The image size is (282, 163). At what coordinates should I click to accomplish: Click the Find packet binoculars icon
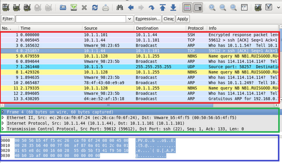click(x=120, y=8)
